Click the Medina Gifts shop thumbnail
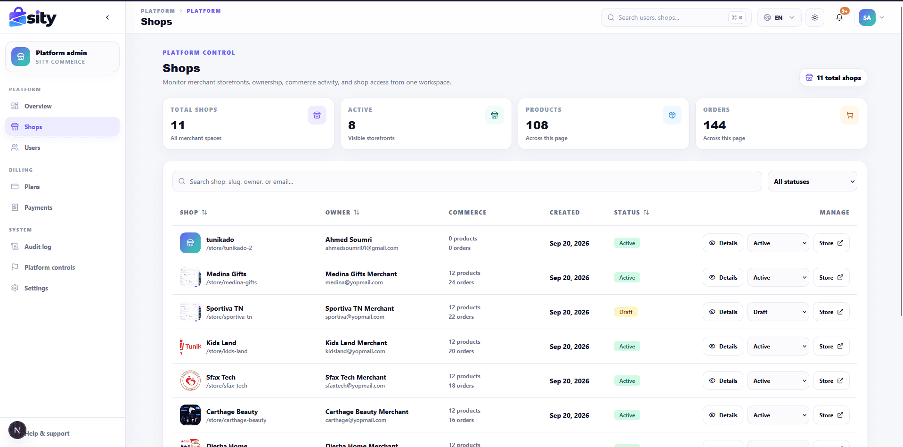The height and width of the screenshot is (447, 903). point(190,277)
